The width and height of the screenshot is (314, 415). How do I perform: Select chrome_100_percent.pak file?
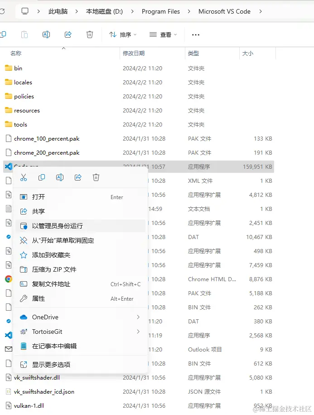(x=47, y=138)
